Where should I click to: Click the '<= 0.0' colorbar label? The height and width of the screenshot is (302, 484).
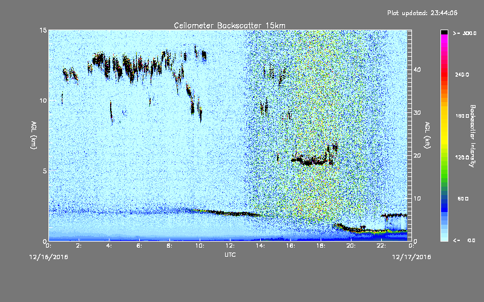coord(465,240)
